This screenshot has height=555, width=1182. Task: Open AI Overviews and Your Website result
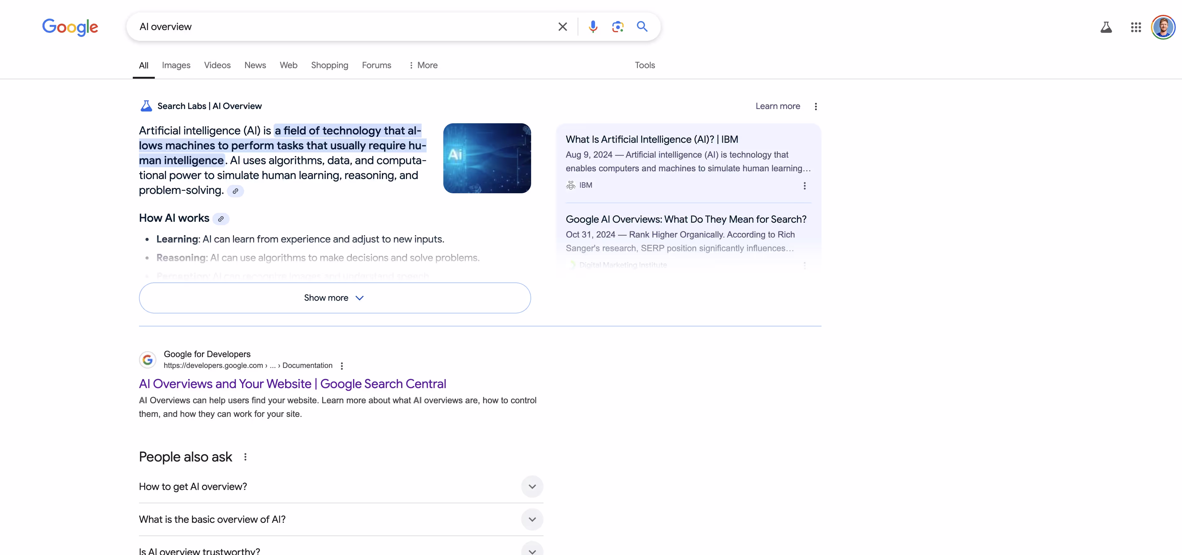click(x=292, y=384)
